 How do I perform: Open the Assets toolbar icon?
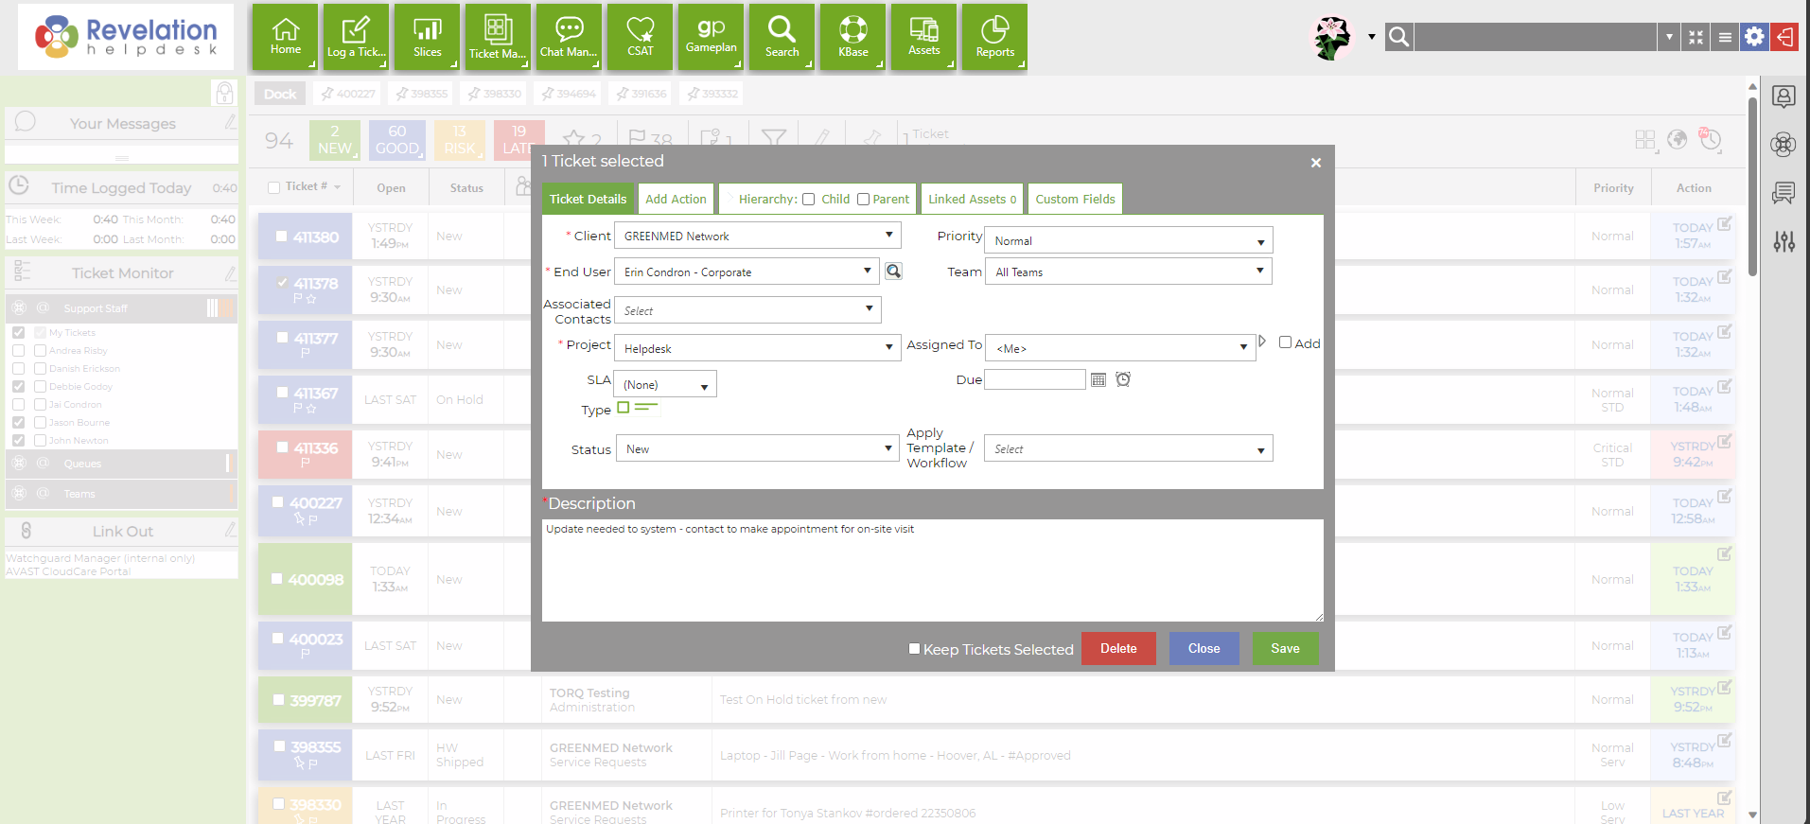(923, 37)
